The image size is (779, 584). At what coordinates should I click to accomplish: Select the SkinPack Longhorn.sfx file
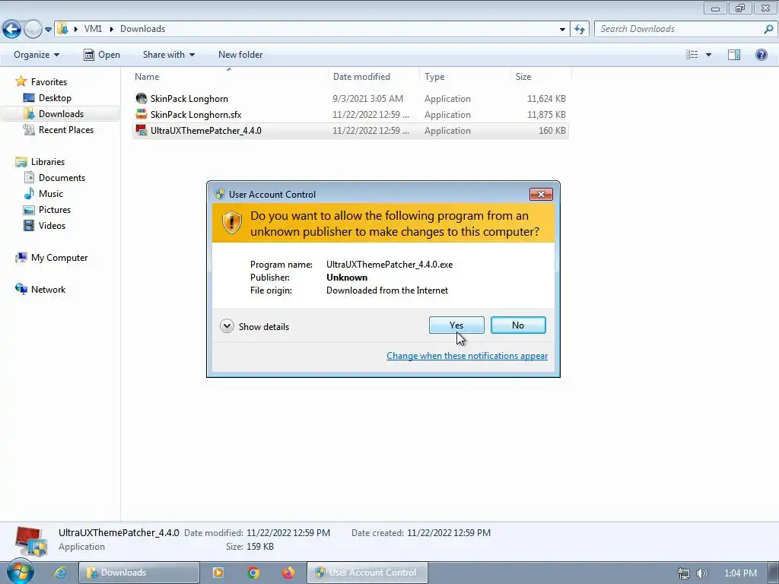[350, 115]
